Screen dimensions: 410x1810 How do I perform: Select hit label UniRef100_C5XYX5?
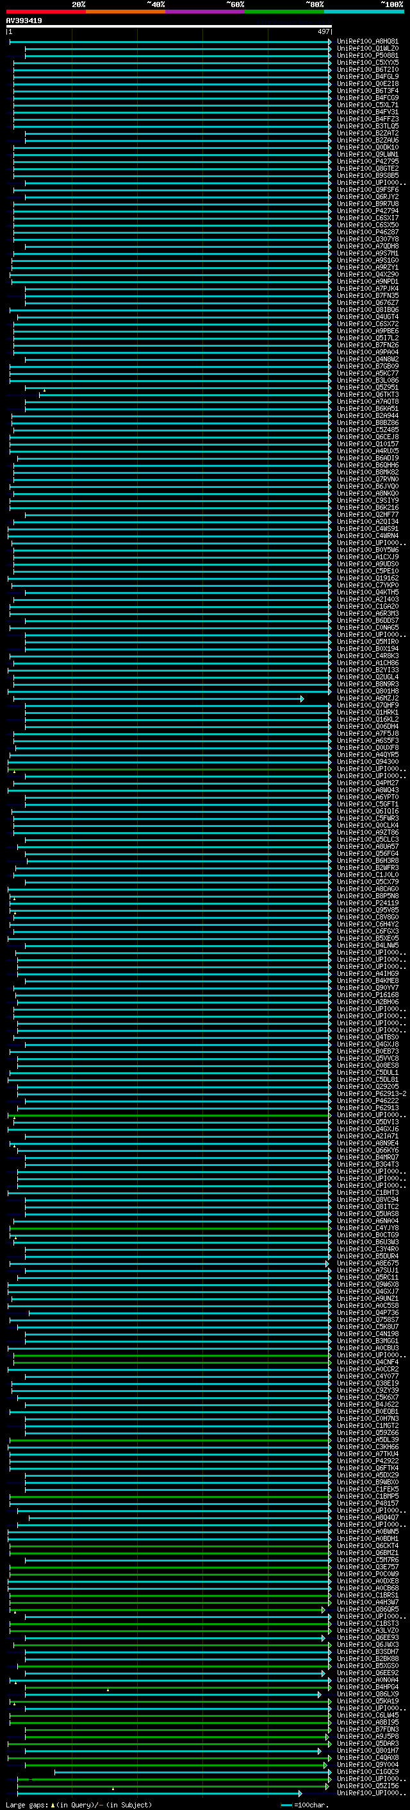(x=367, y=62)
